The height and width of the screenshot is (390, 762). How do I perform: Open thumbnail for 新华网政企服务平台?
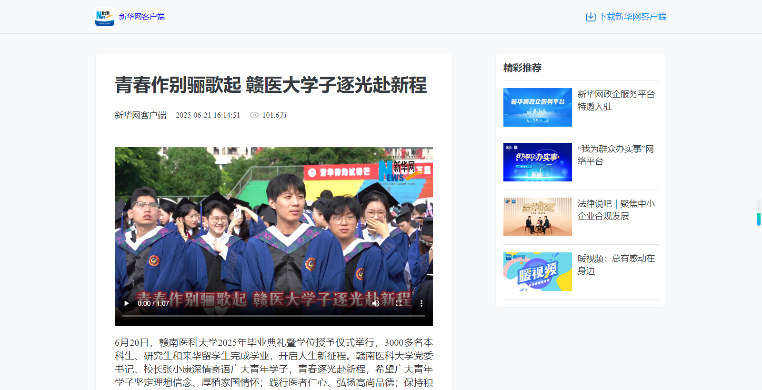[x=538, y=107]
